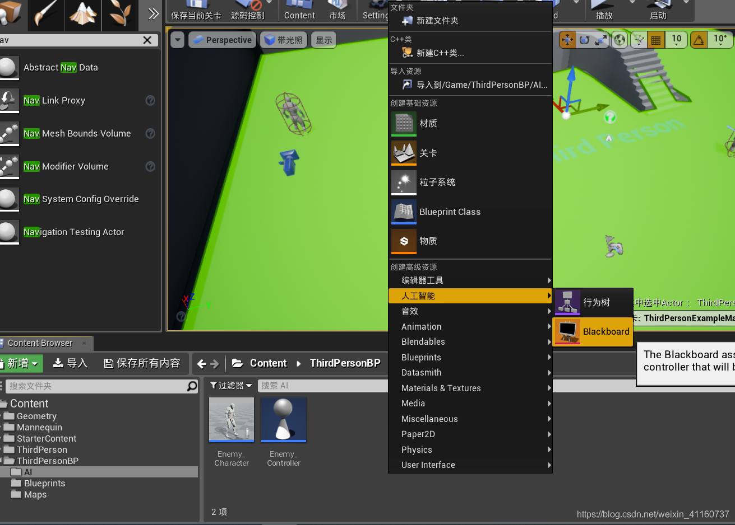Focus the 搜索文件夹 folder search field
This screenshot has height=525, width=735.
(96, 386)
